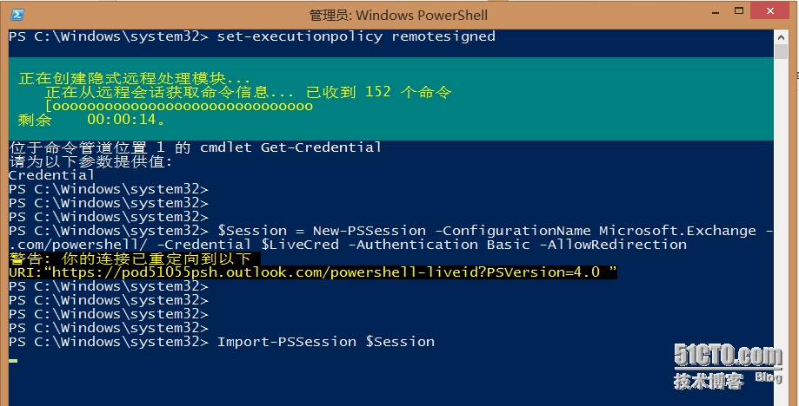Image resolution: width=799 pixels, height=406 pixels.
Task: Click the 'Credential' parameter prompt line
Action: point(51,175)
